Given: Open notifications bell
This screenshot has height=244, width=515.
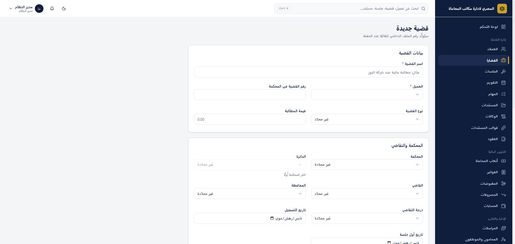Looking at the screenshot, I should tap(52, 9).
